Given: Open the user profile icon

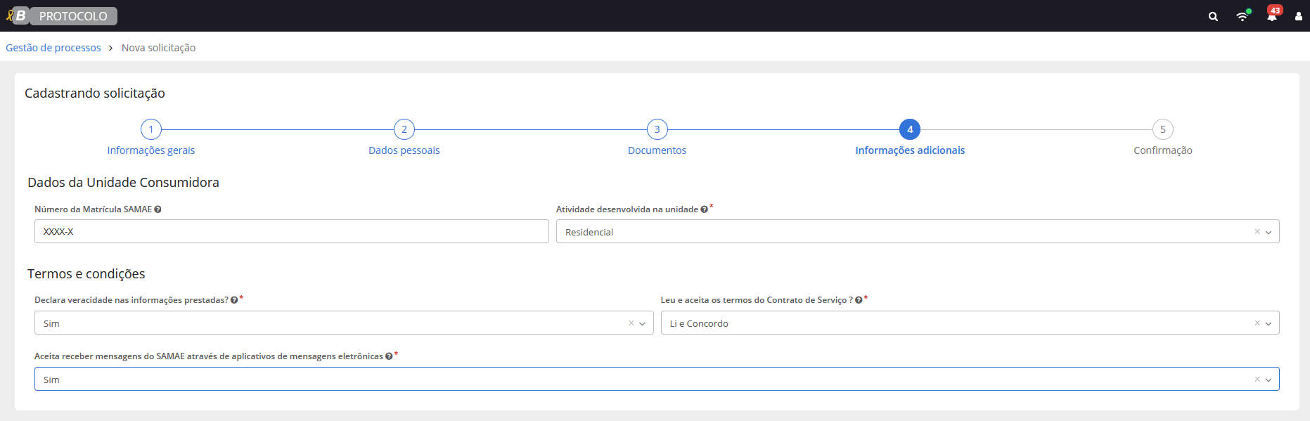Looking at the screenshot, I should pos(1298,16).
